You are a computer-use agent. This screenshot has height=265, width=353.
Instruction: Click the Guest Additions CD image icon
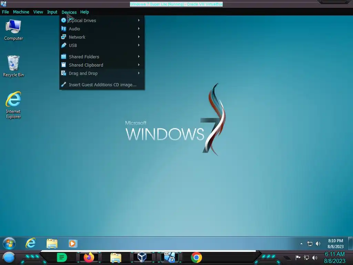64,84
